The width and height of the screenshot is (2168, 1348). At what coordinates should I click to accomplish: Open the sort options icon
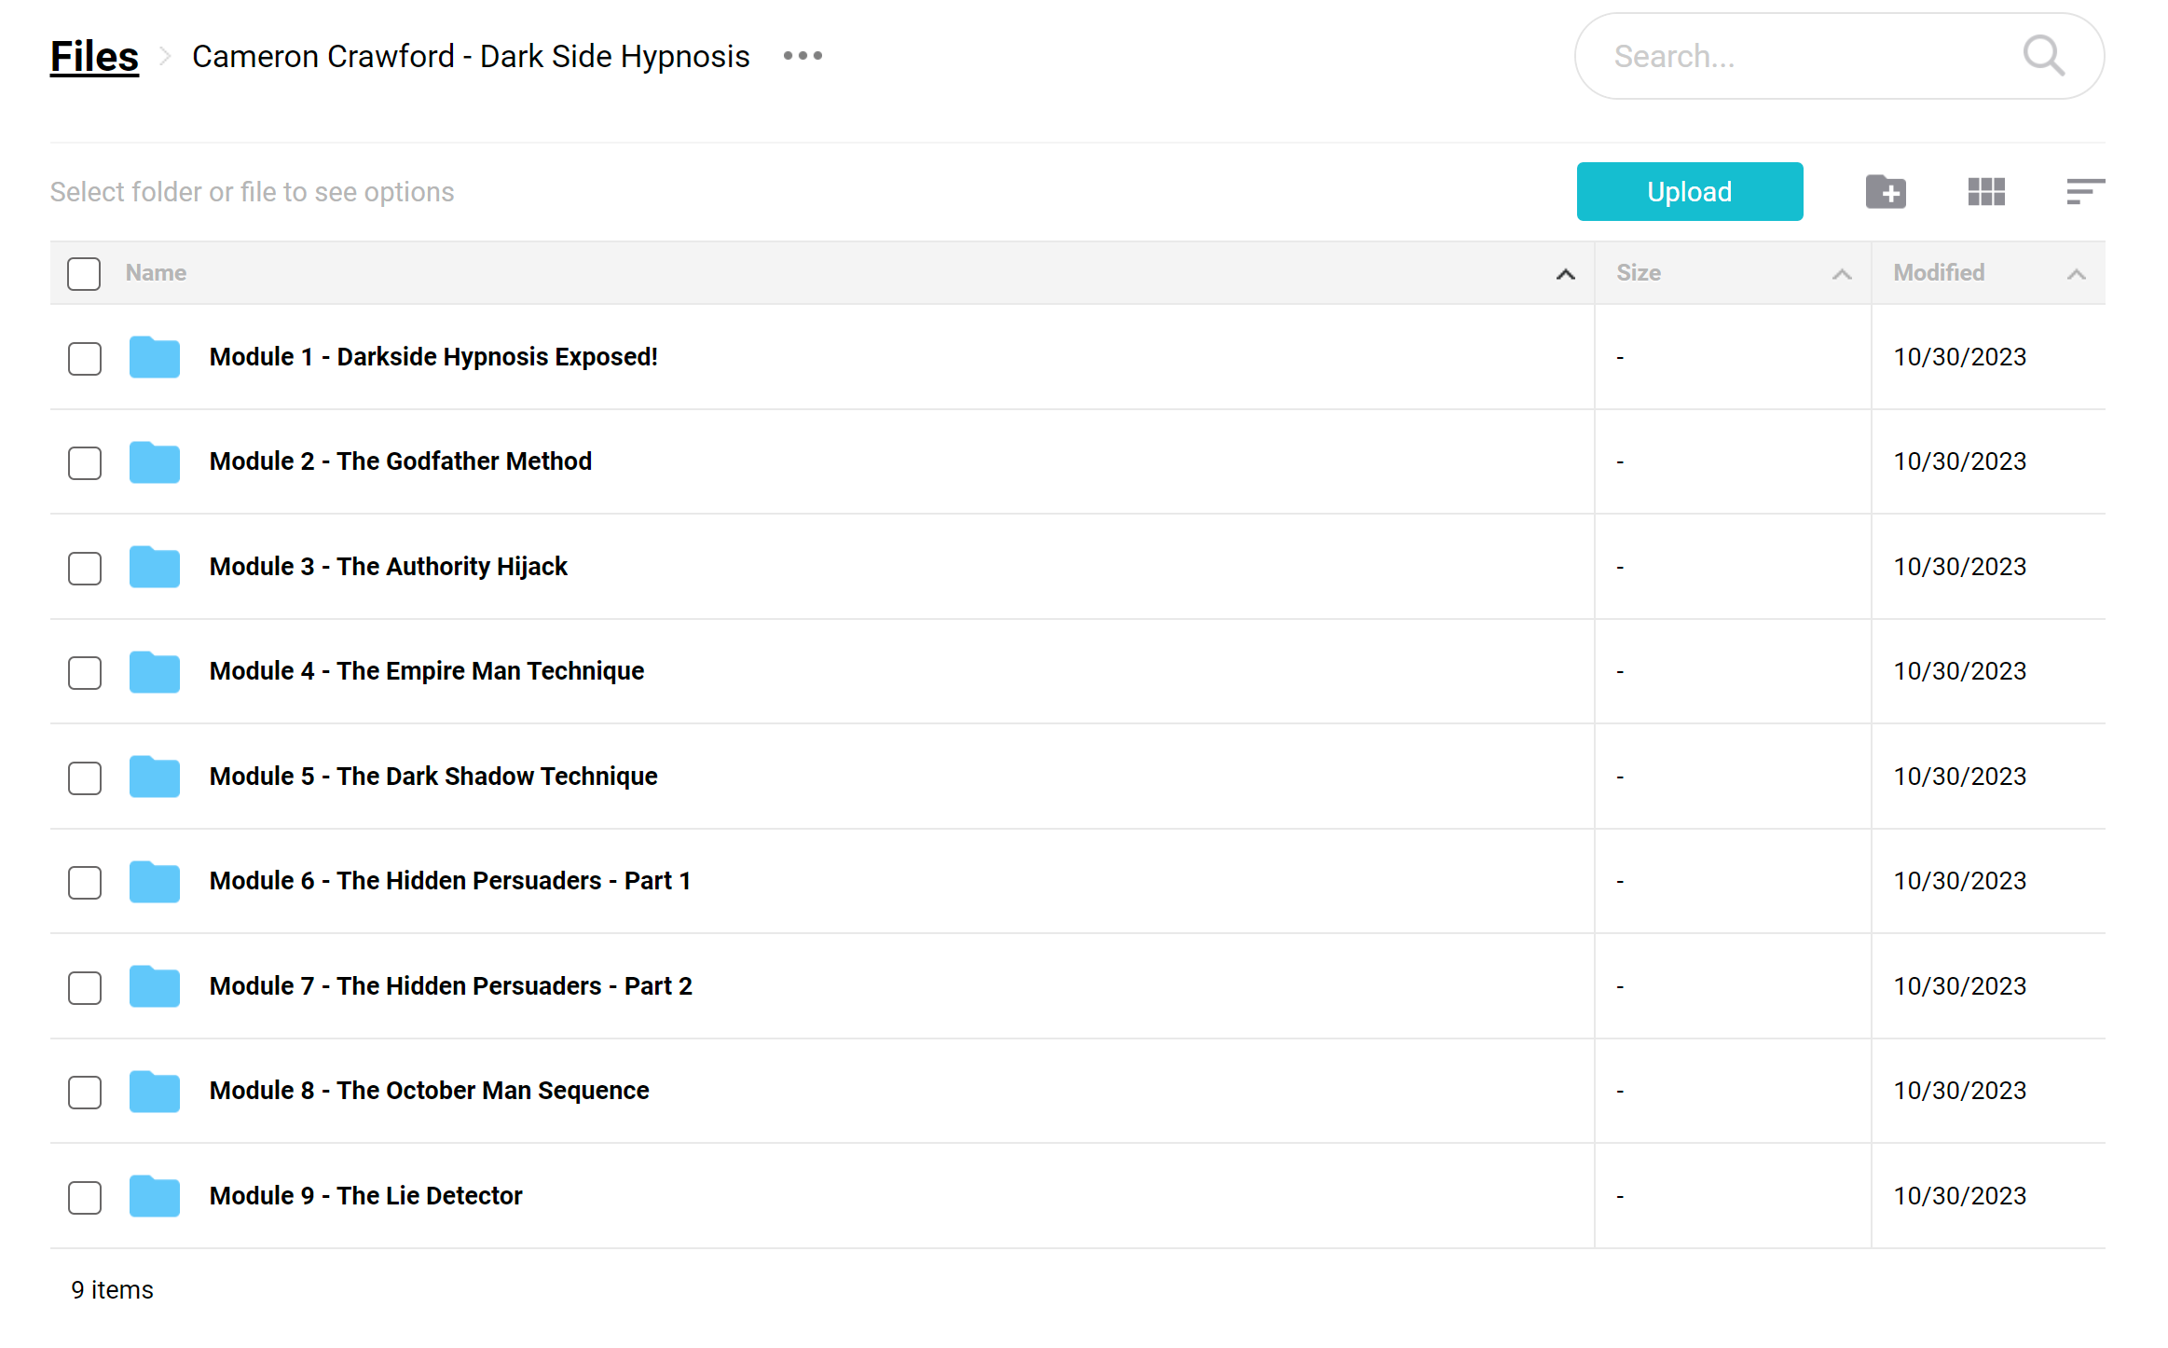pyautogui.click(x=2085, y=192)
